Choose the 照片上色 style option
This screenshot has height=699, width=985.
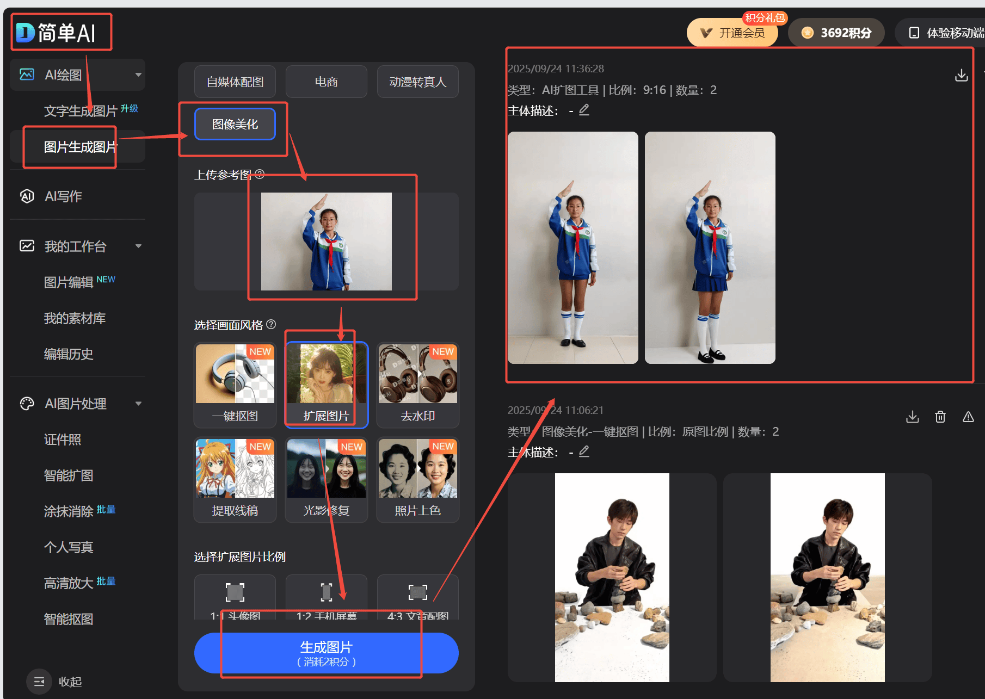click(x=417, y=479)
